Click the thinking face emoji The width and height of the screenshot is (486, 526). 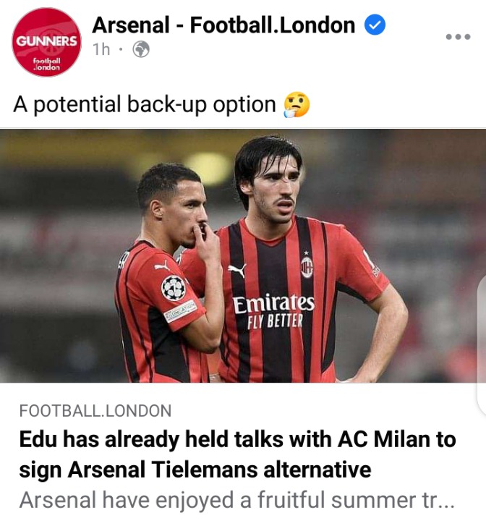point(297,105)
